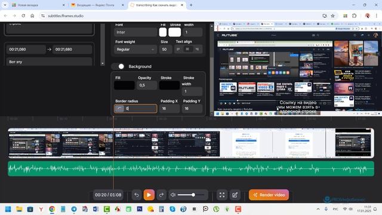
Task: Click the style panel scrollbar
Action: [x=212, y=41]
